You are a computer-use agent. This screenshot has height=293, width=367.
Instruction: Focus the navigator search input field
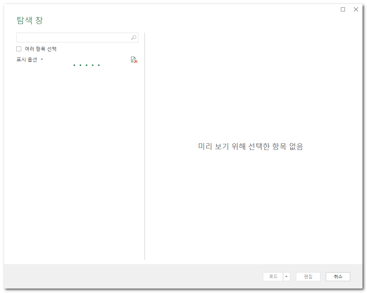tap(77, 37)
